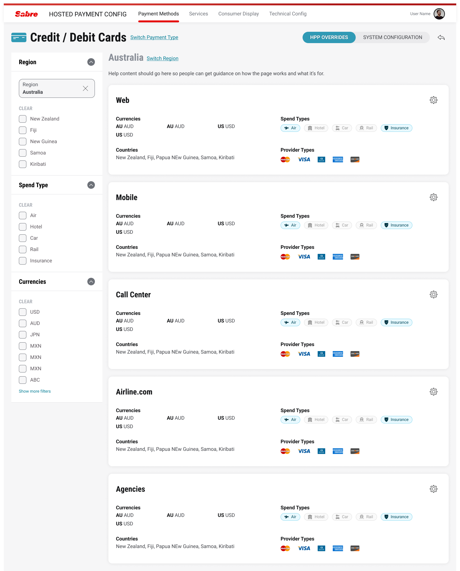Click the credit card icon beside page title
460x571 pixels.
19,37
